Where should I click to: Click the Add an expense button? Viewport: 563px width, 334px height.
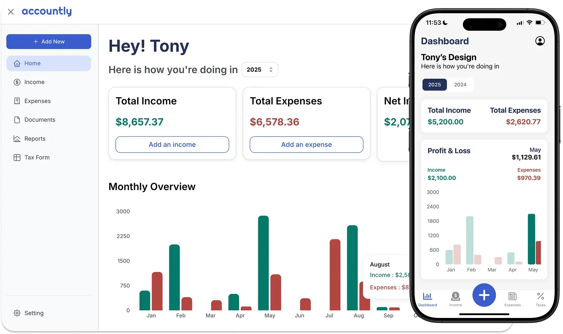[x=306, y=144]
